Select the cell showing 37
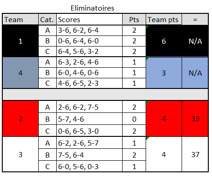The width and height of the screenshot is (212, 176). [195, 154]
